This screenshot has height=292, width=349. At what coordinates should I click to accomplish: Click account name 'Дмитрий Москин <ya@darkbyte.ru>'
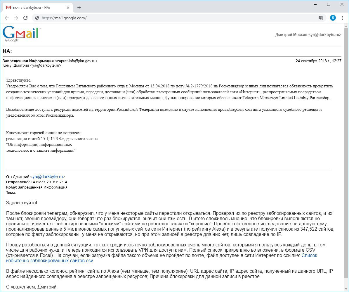[308, 35]
